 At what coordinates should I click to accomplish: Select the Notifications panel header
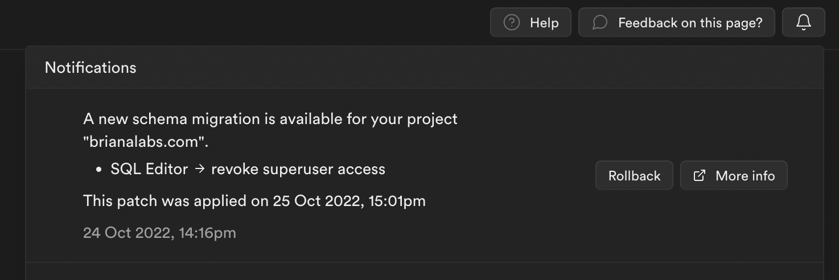(424, 68)
